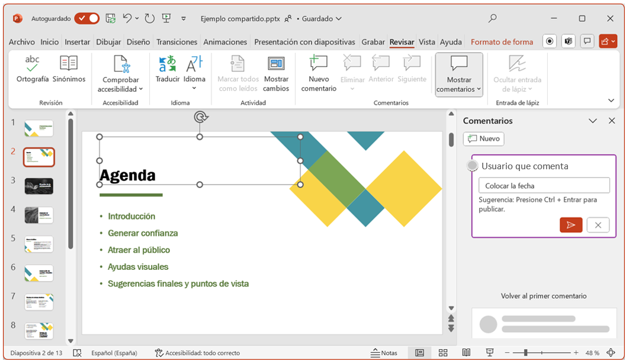Add a Nuevo comentario from the ribbon
626x361 pixels.
pos(319,73)
